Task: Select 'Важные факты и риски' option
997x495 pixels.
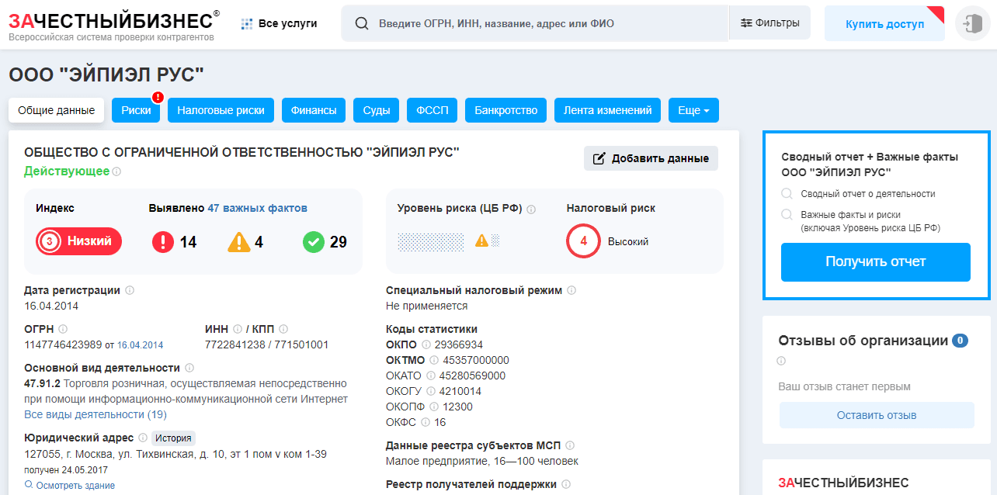Action: pyautogui.click(x=787, y=215)
